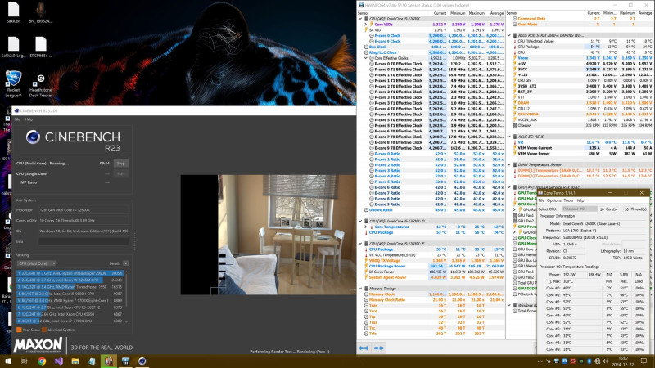Open the Windows Start menu
This screenshot has height=368, width=655.
point(8,361)
